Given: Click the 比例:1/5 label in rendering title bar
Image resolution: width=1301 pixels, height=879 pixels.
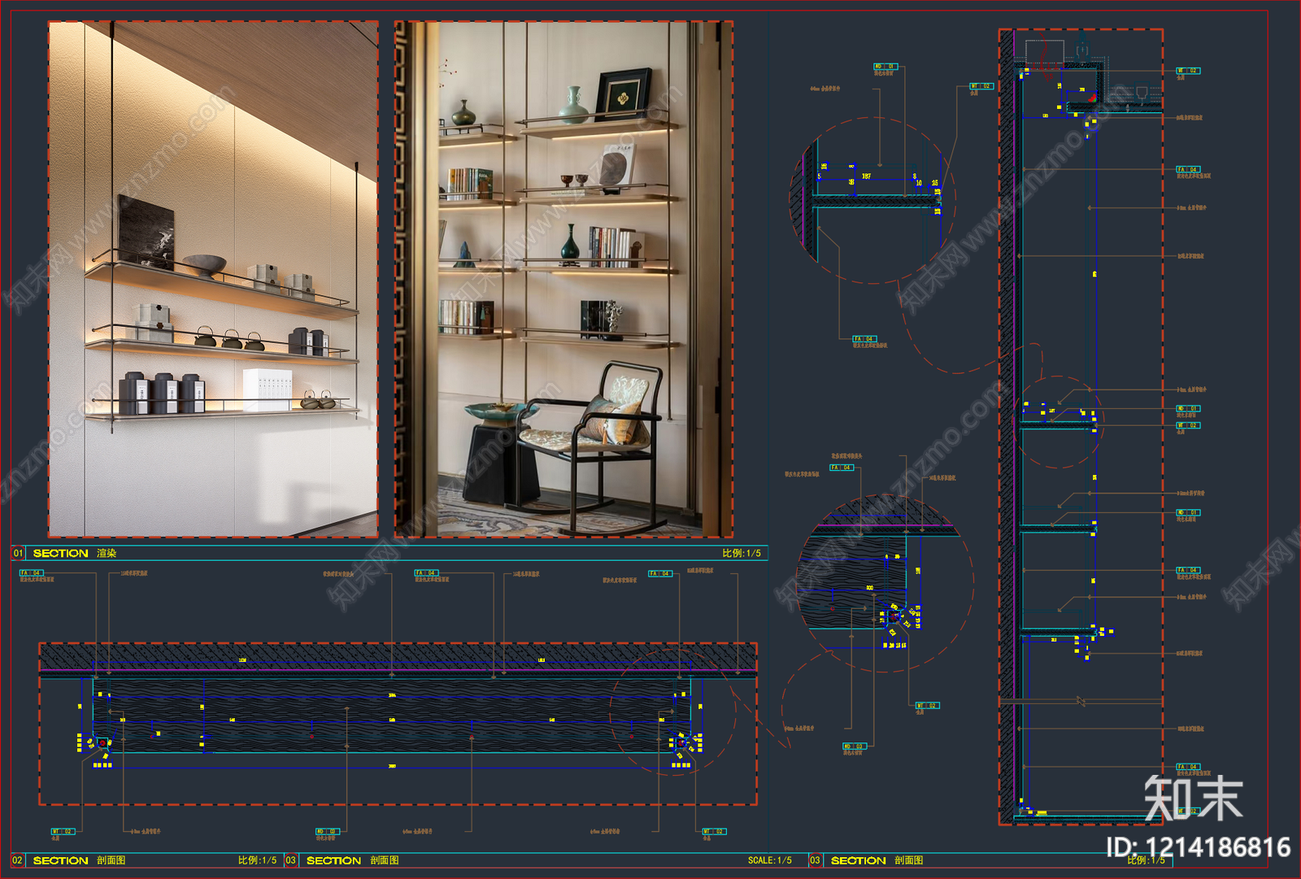Looking at the screenshot, I should 742,553.
